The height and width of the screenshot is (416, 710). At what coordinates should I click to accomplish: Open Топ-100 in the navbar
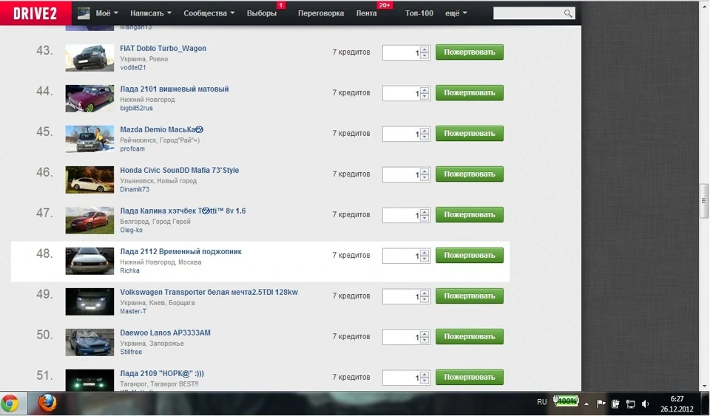point(419,13)
